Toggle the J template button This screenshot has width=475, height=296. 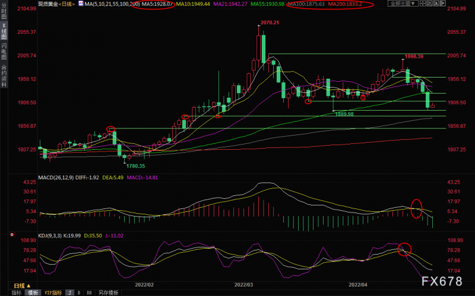tap(69, 292)
